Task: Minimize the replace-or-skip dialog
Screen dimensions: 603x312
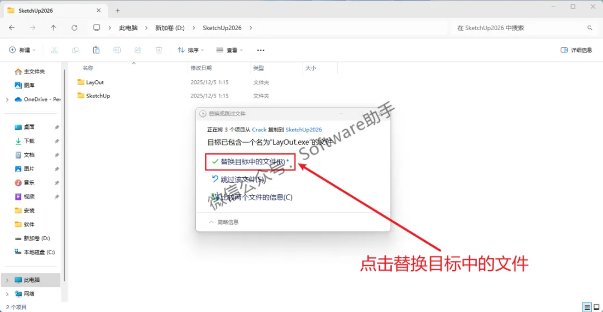Action: click(x=341, y=114)
